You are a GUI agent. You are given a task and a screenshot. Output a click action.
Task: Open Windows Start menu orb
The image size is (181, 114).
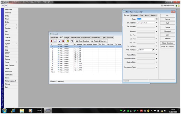pyautogui.click(x=5, y=111)
